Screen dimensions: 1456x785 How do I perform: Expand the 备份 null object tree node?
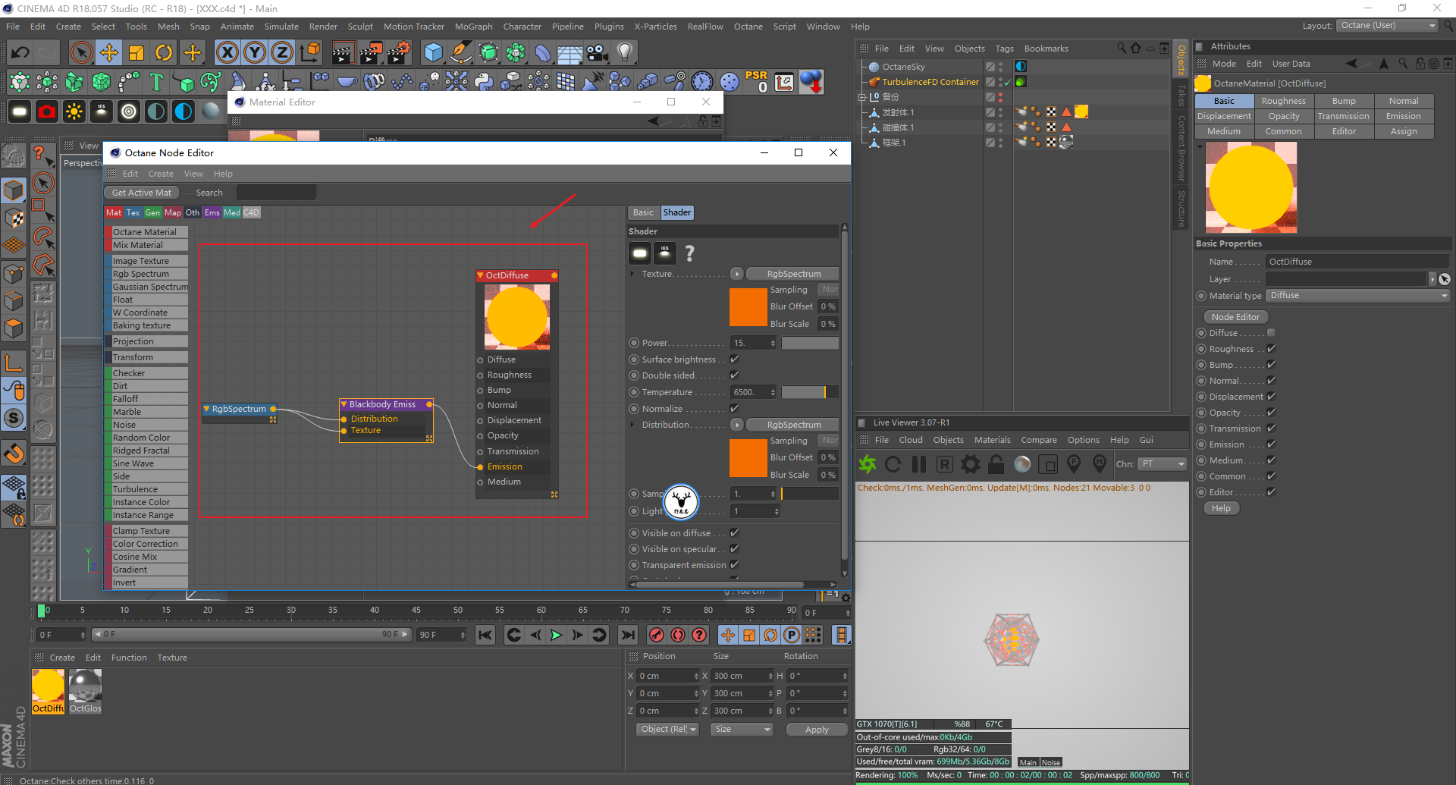pos(861,97)
